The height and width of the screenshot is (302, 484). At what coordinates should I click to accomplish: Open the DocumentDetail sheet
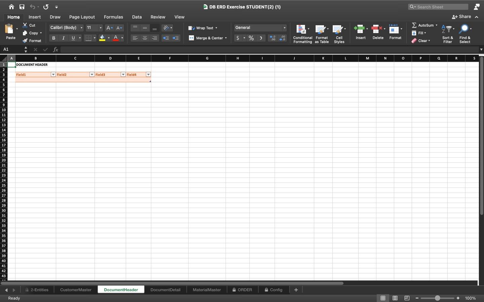165,290
